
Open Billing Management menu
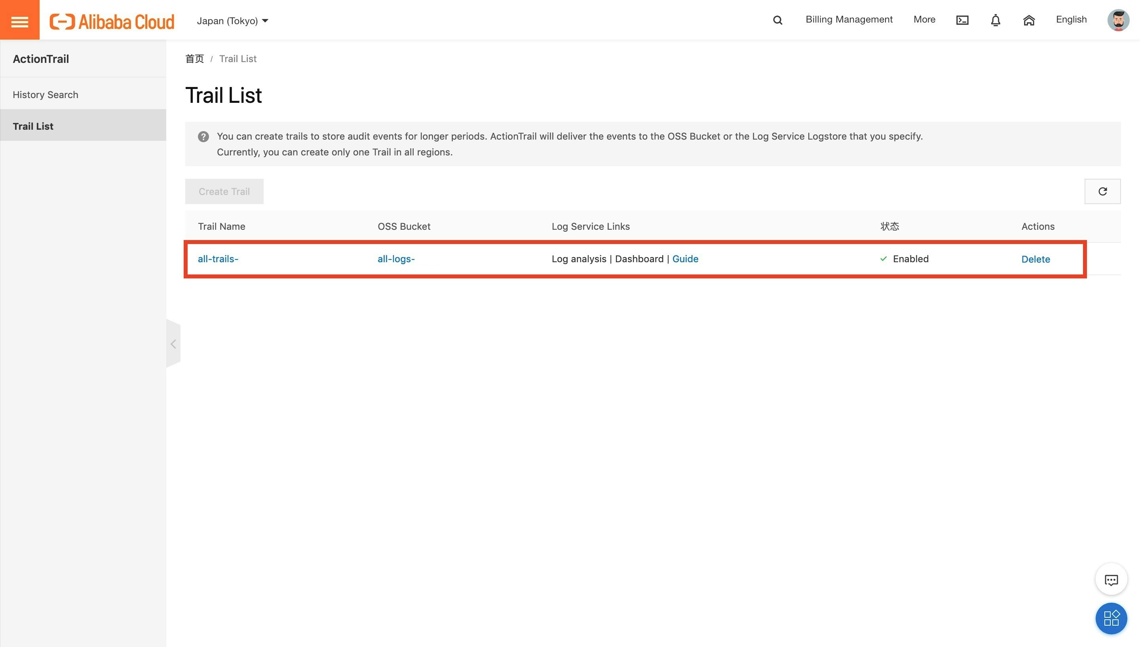coord(849,19)
